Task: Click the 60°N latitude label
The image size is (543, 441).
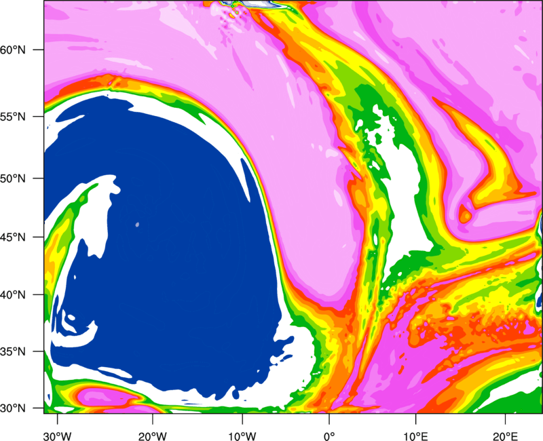Action: click(x=13, y=50)
